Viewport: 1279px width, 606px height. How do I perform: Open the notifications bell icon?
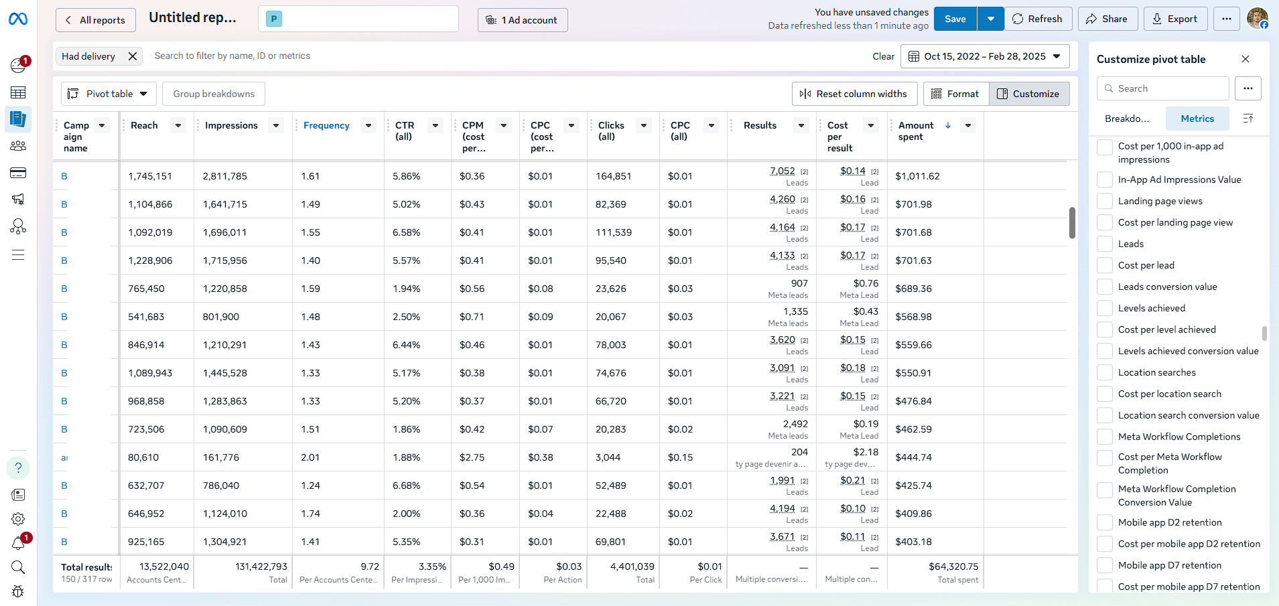click(x=18, y=543)
